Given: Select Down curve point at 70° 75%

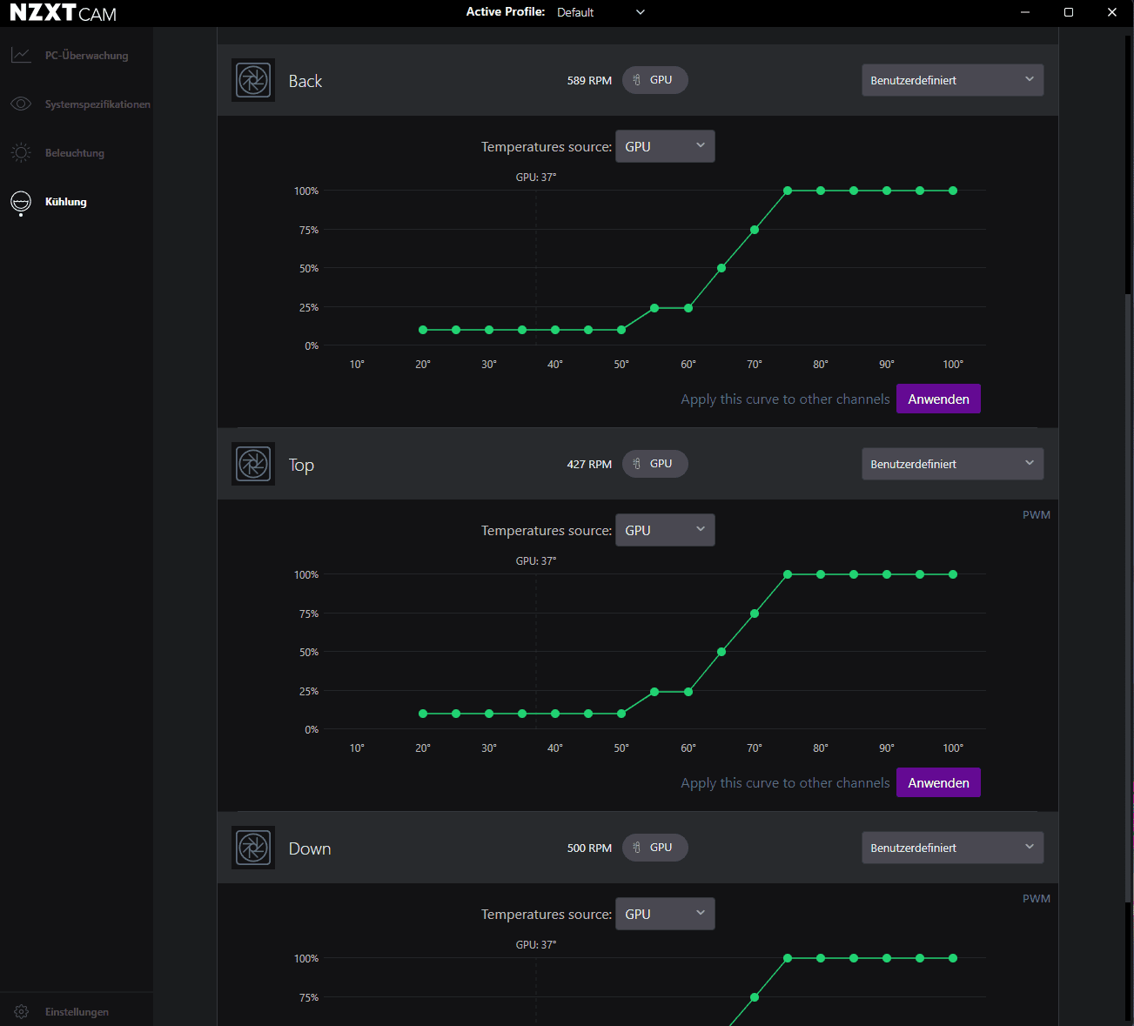Looking at the screenshot, I should [x=755, y=997].
